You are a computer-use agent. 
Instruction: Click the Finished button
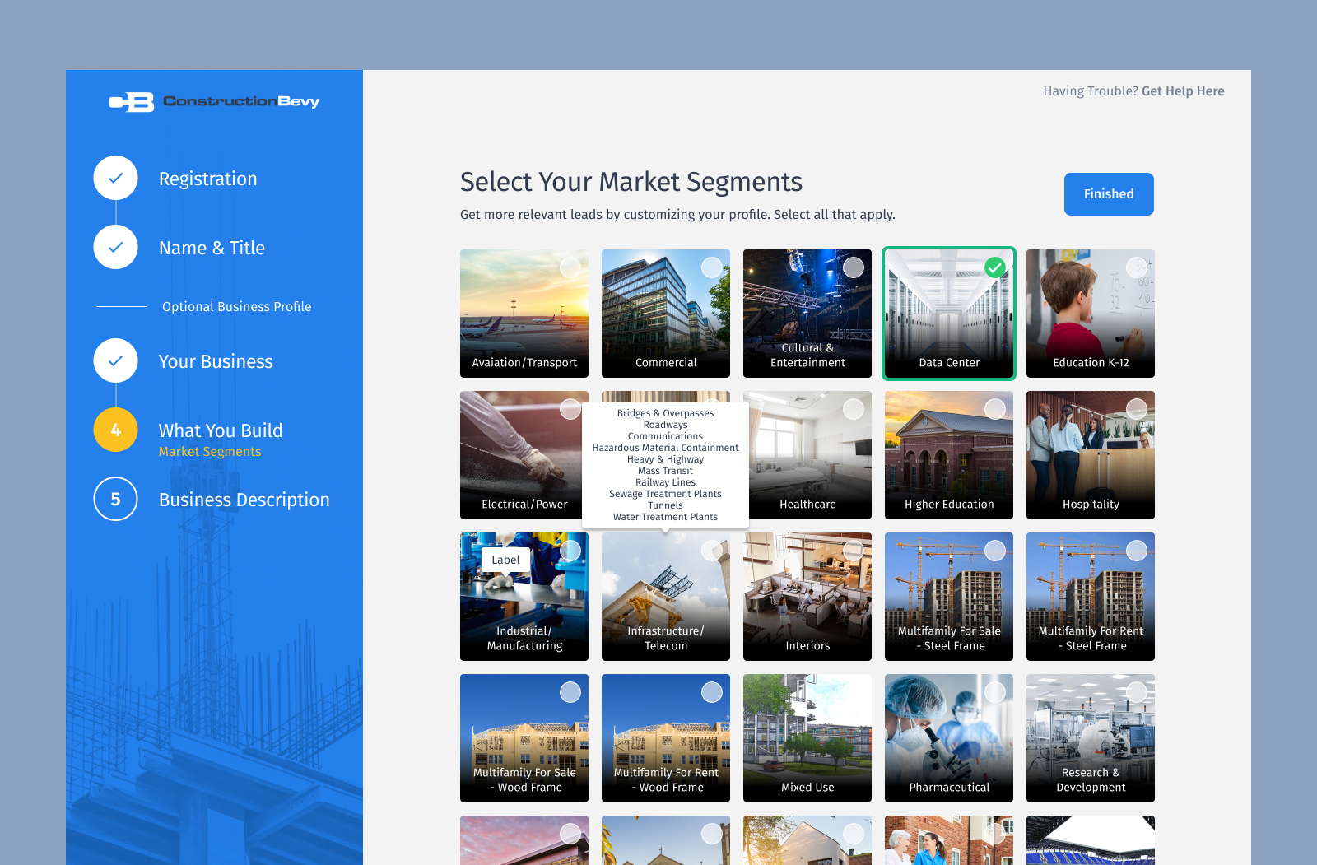click(1109, 194)
